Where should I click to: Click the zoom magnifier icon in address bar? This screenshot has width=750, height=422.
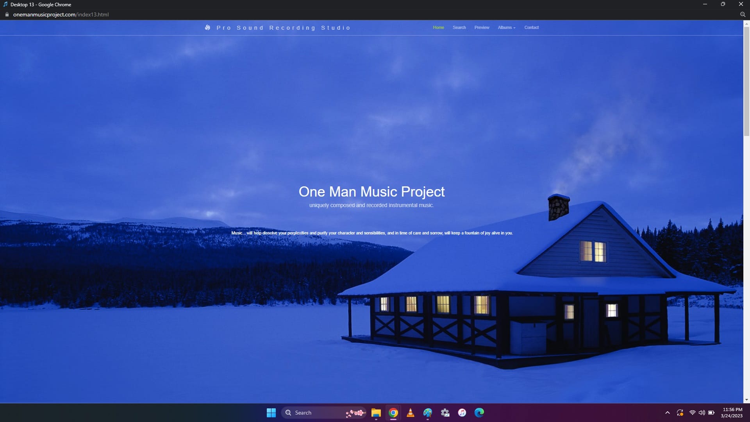tap(743, 14)
